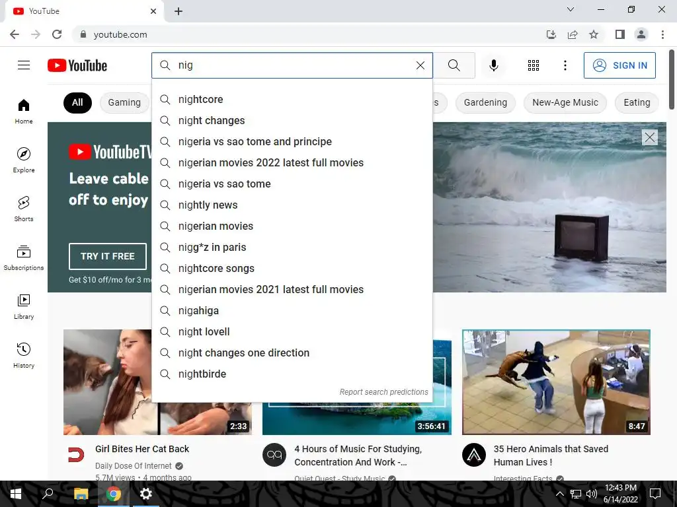
Task: Select the Gardening filter chip
Action: pos(485,102)
